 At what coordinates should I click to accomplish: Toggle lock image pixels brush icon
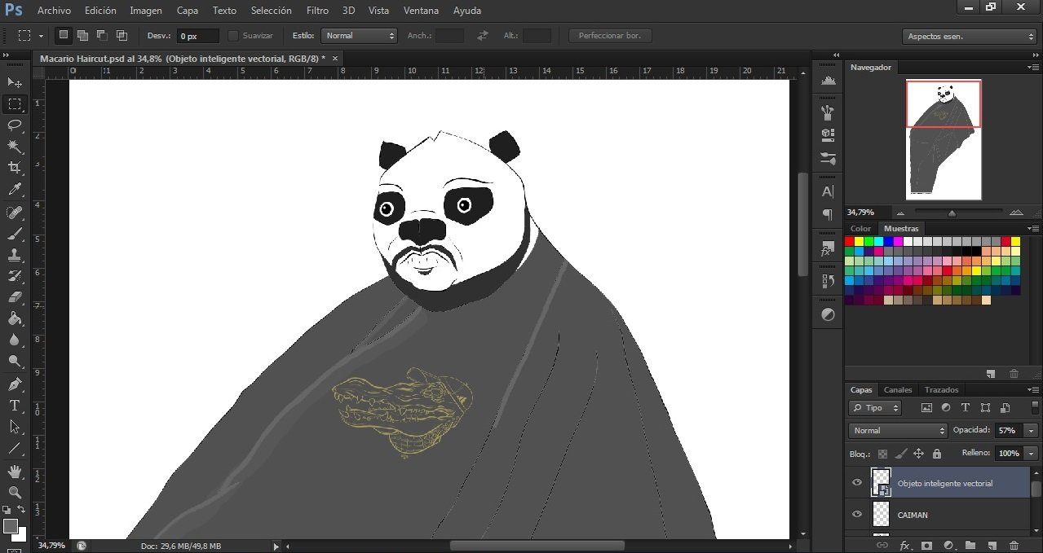coord(900,454)
